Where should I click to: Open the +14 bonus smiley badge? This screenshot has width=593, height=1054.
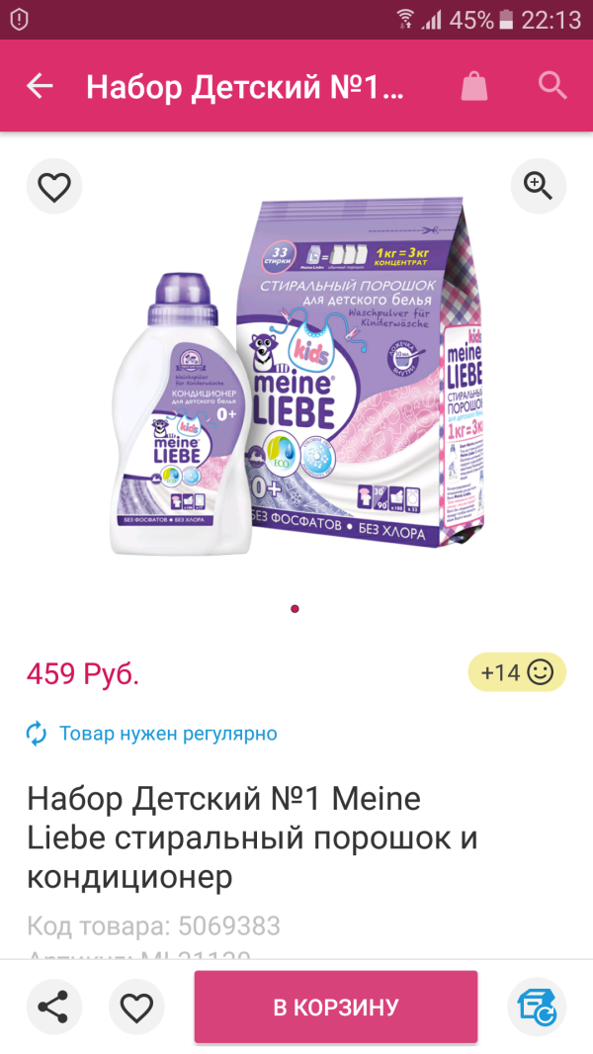point(517,672)
